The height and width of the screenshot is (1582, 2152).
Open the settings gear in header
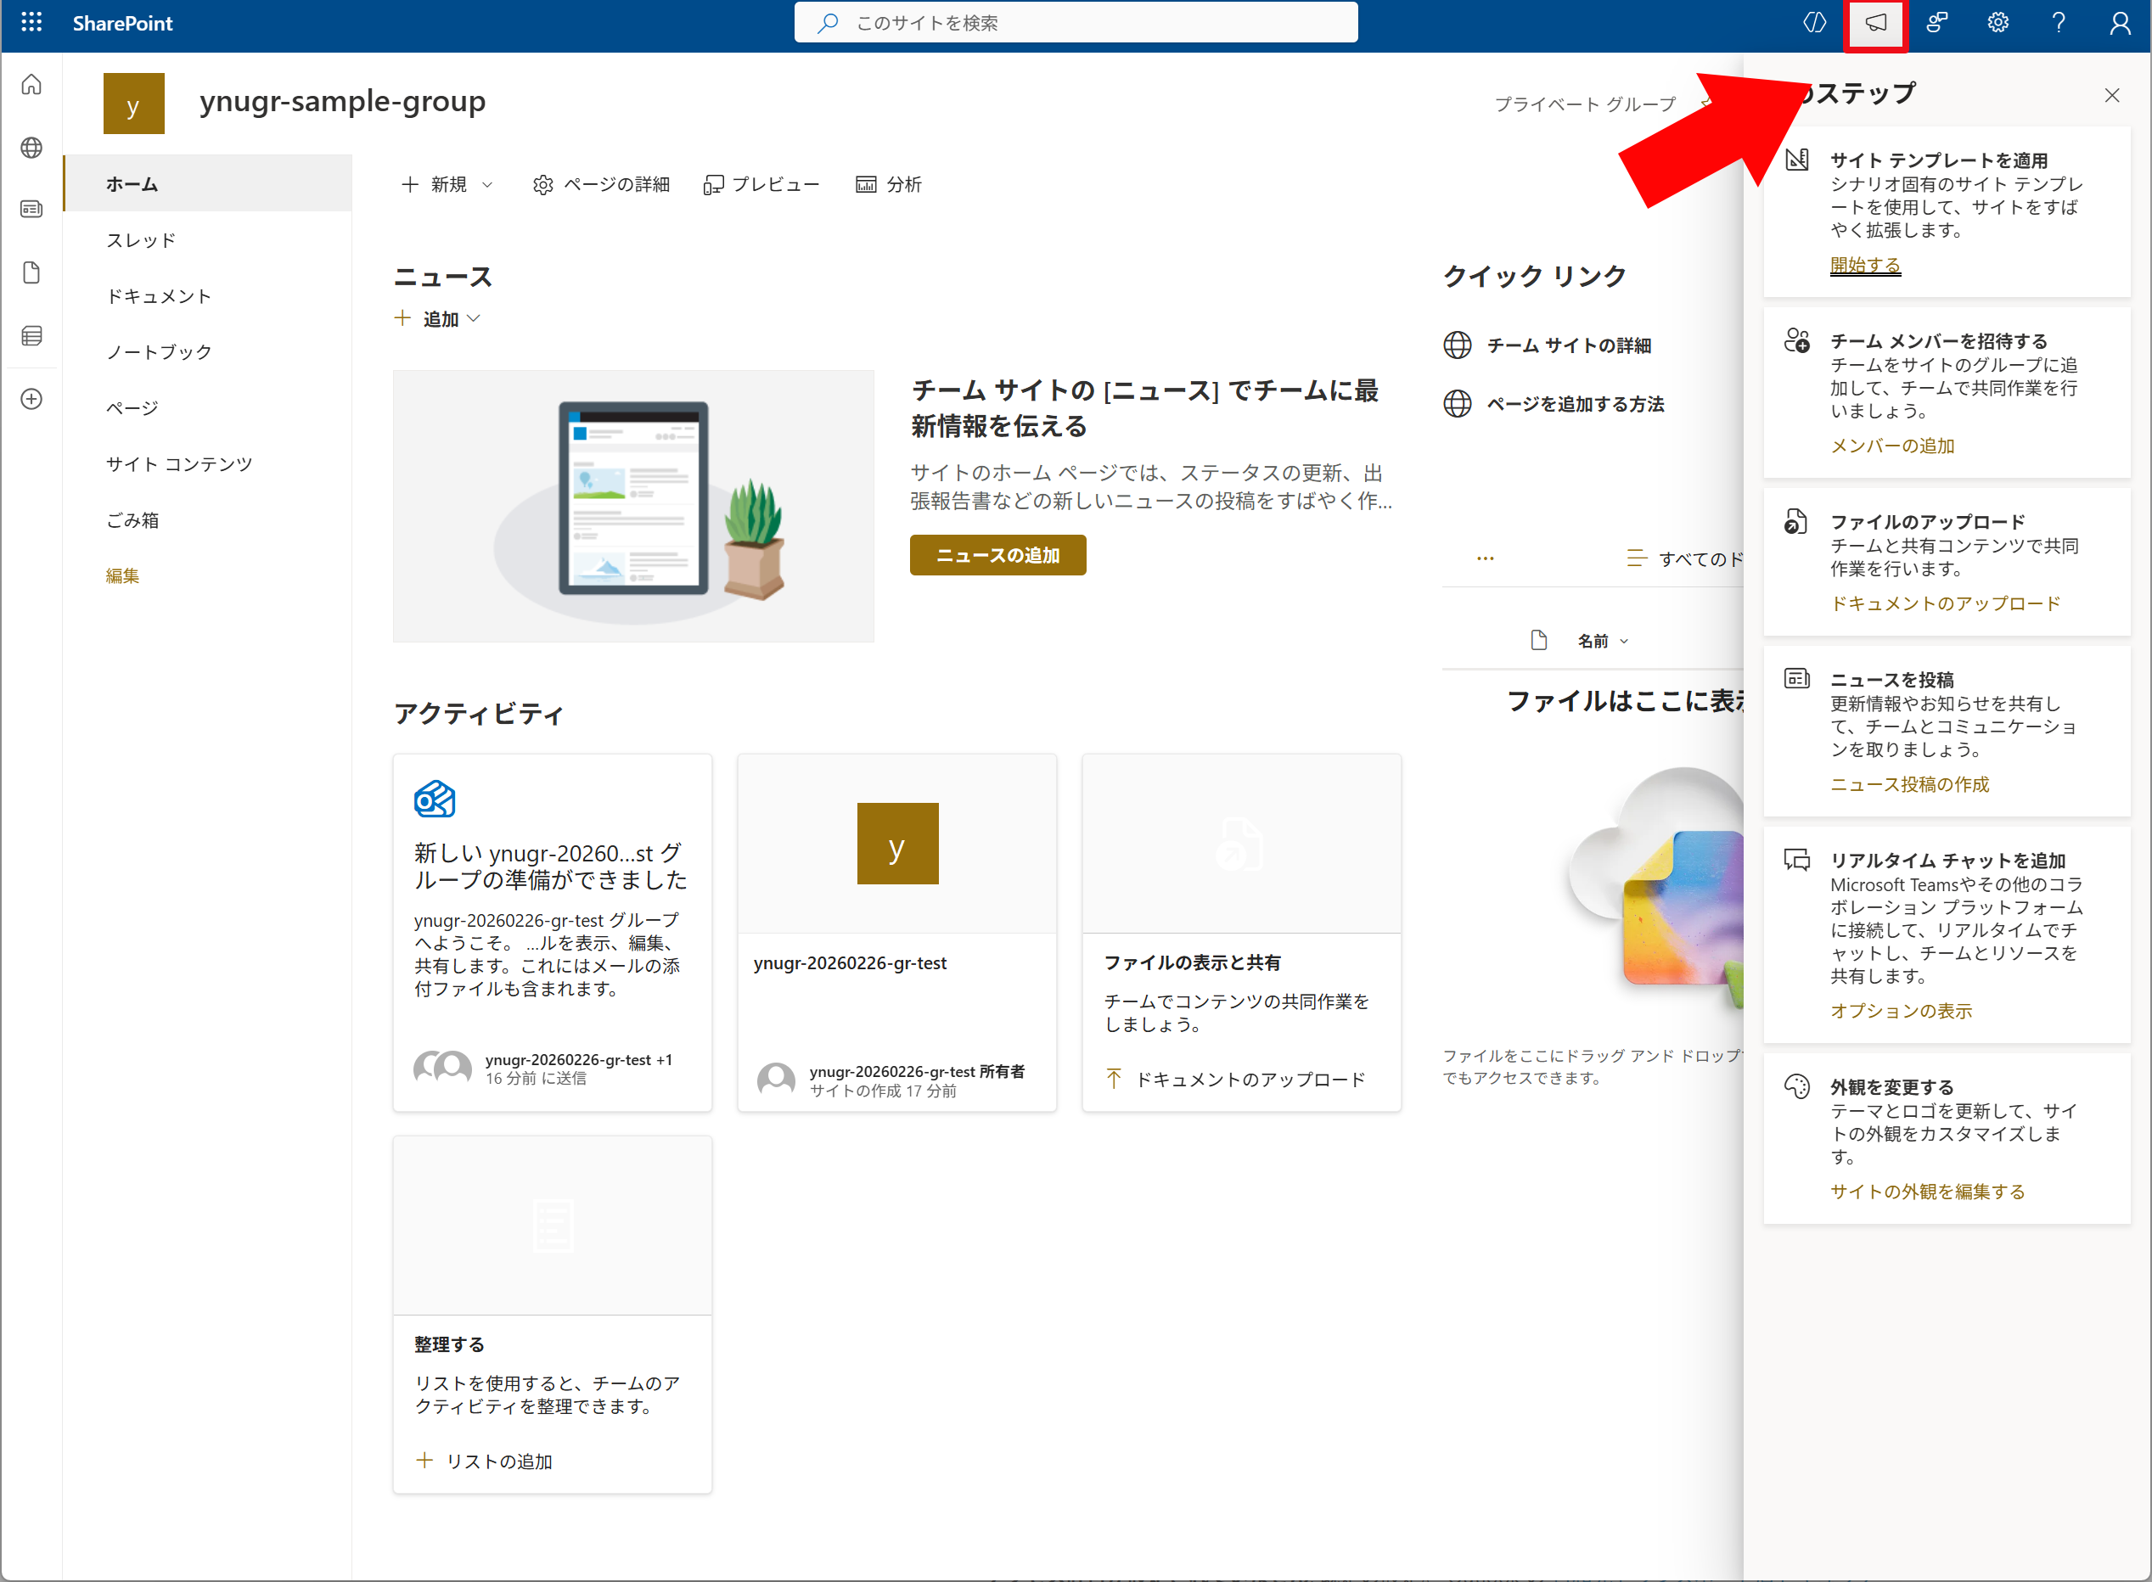click(x=1997, y=23)
